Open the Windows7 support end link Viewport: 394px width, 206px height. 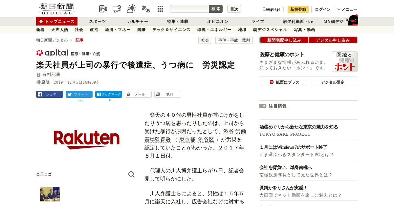pos(293,147)
